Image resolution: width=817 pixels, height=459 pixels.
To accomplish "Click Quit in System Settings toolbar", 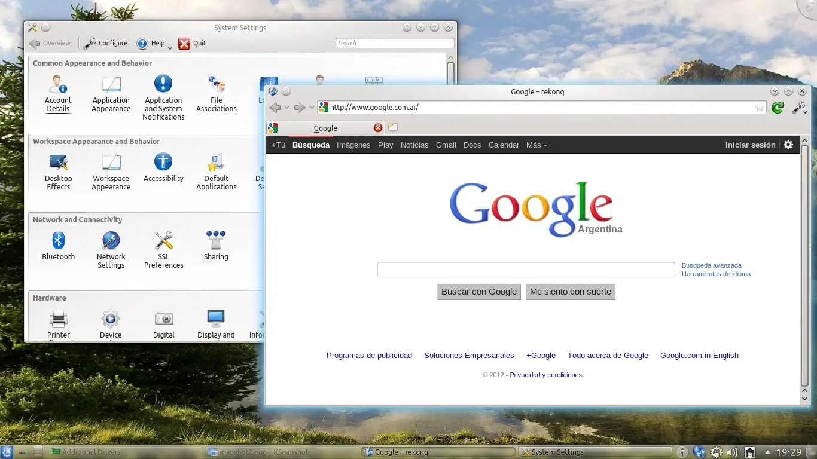I will [x=192, y=43].
